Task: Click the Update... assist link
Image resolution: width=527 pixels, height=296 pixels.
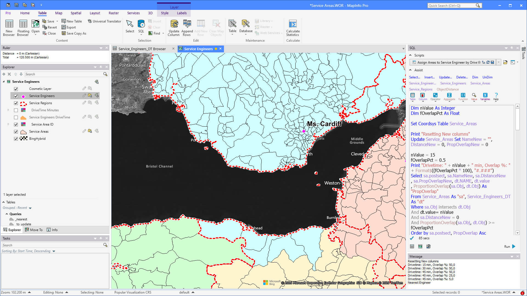Action: 445,77
